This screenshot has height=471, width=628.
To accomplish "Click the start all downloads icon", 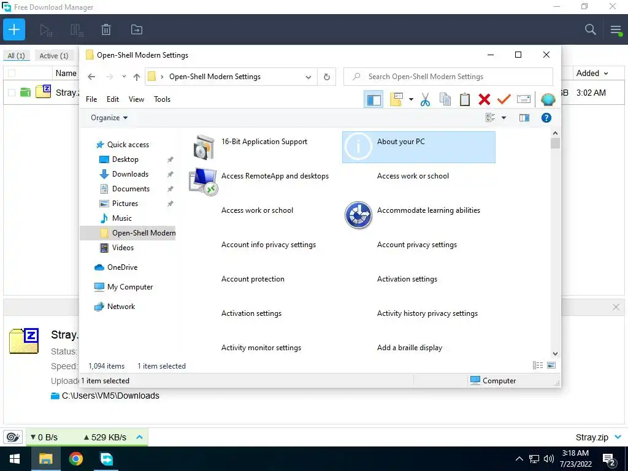I will [x=45, y=30].
